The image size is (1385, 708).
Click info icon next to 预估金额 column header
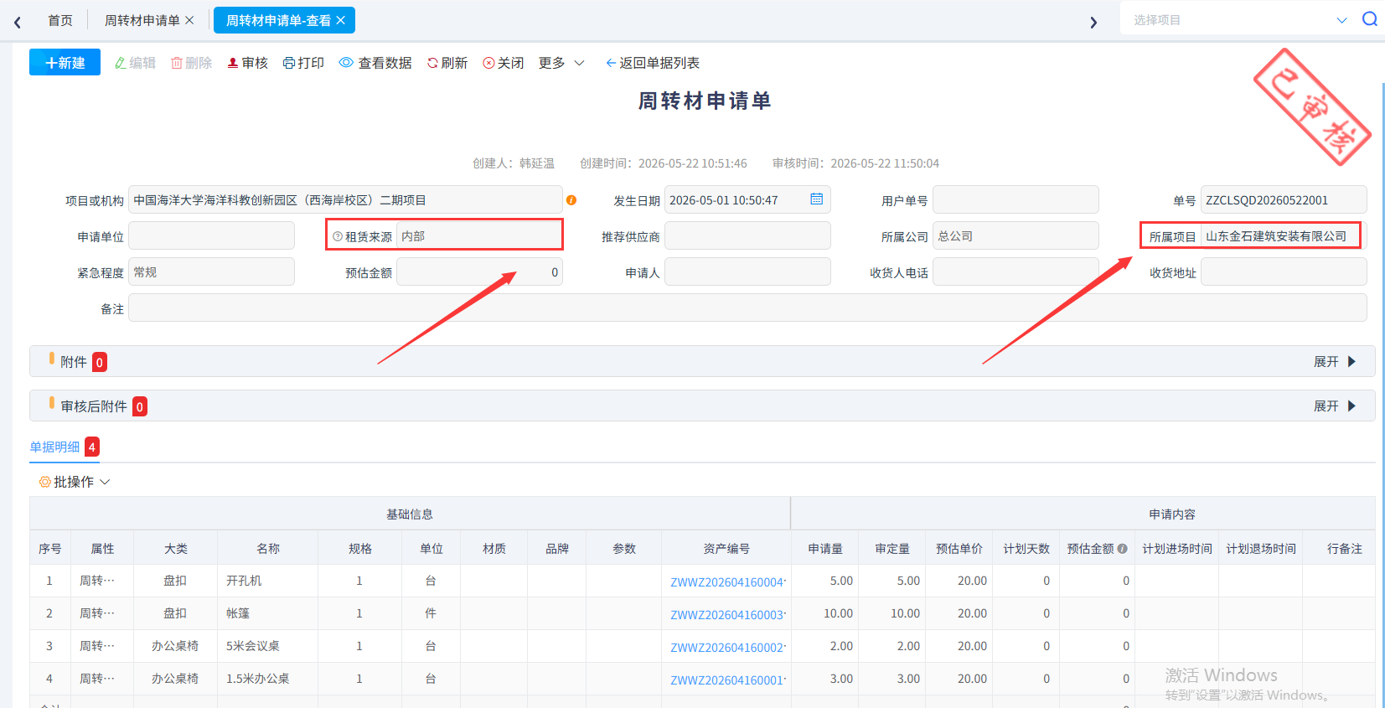[1123, 549]
